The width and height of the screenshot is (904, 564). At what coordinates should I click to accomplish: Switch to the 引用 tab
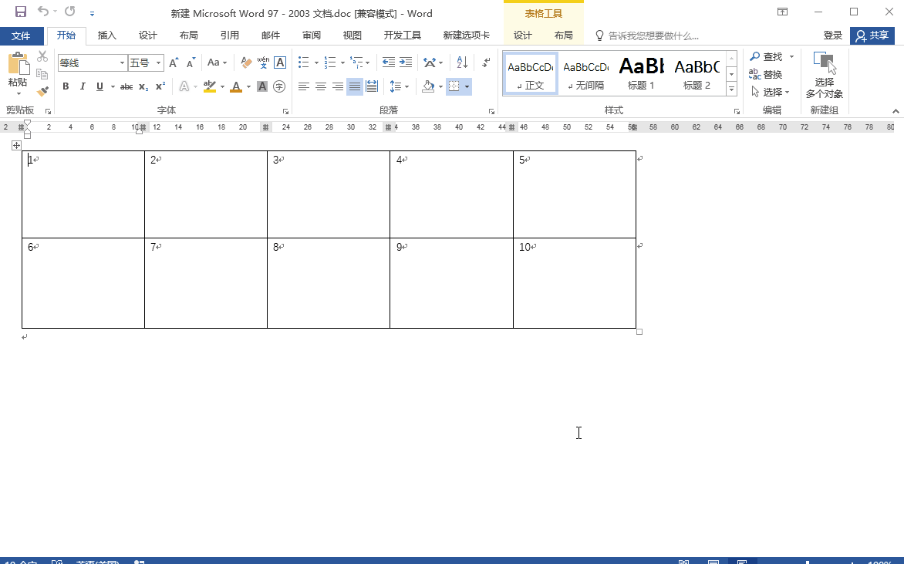point(229,35)
